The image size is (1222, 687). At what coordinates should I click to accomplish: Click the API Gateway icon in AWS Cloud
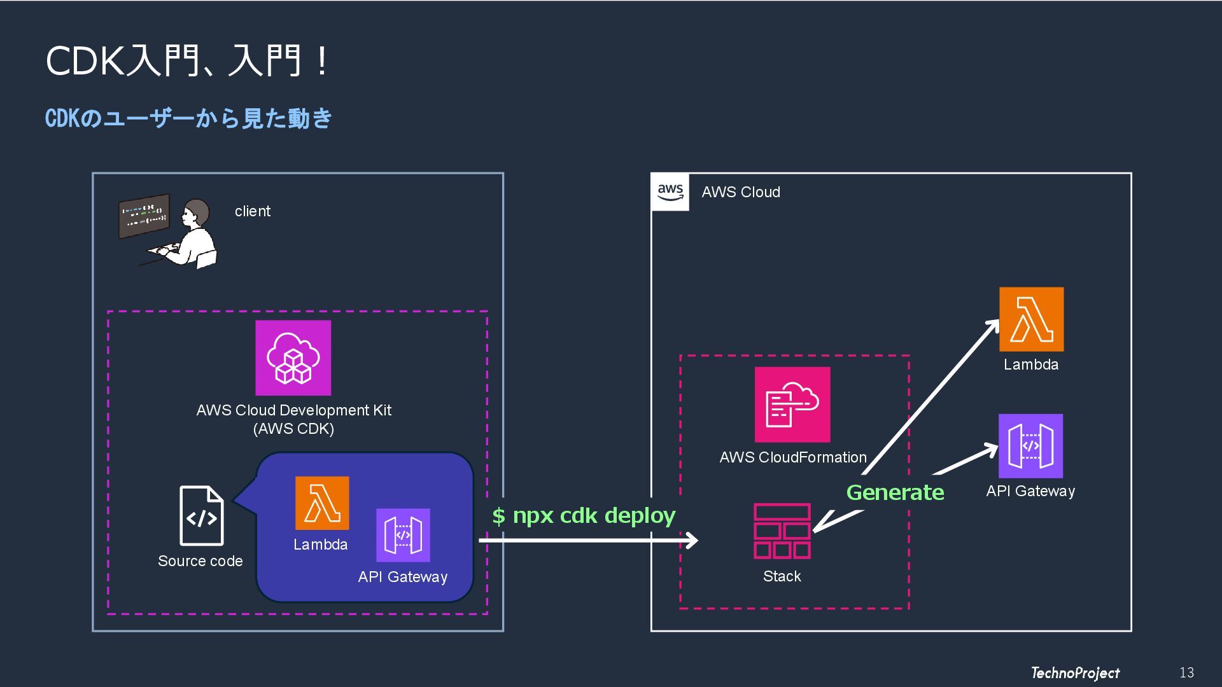coord(1030,446)
